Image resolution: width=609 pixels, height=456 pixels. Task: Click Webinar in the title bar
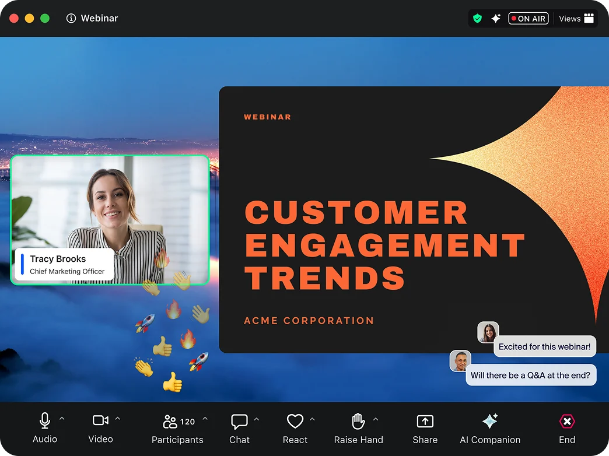point(99,18)
